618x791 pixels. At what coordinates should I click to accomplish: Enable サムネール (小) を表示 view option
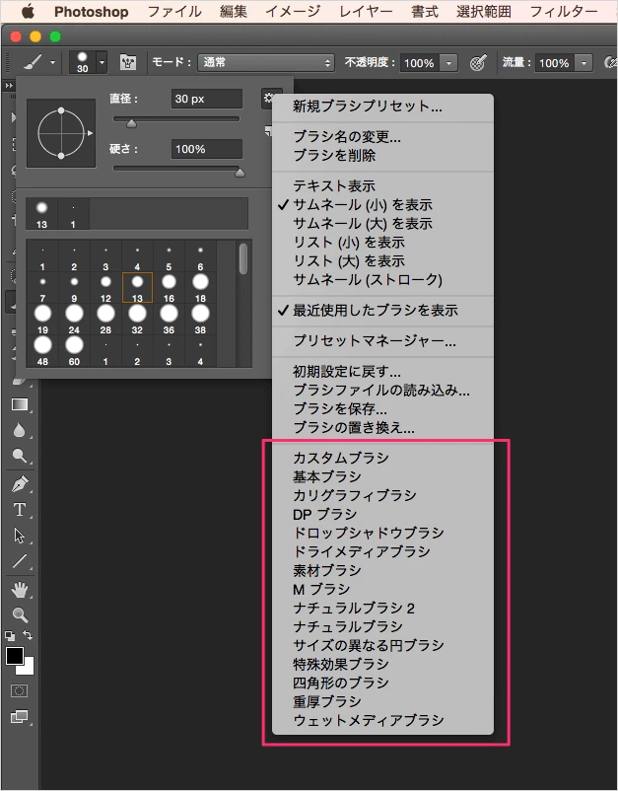[363, 205]
